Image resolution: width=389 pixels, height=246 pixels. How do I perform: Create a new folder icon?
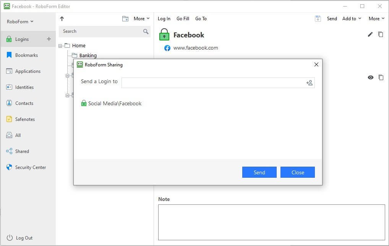pos(125,19)
